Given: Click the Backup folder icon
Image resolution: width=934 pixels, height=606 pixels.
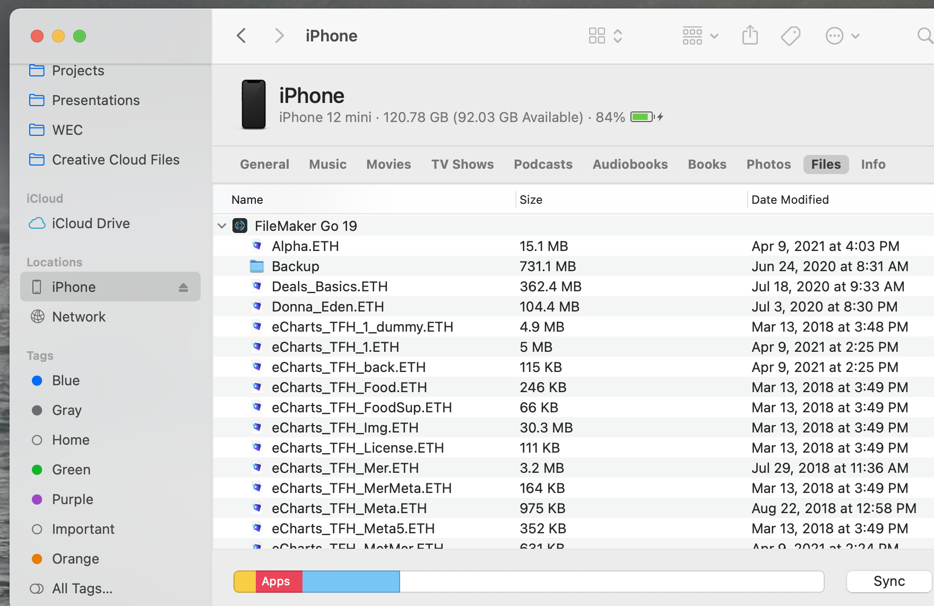Looking at the screenshot, I should coord(257,266).
